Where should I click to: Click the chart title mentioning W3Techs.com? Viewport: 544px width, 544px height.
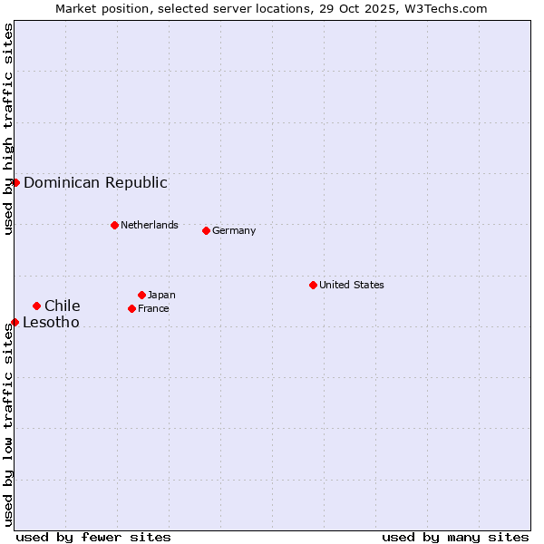(272, 8)
